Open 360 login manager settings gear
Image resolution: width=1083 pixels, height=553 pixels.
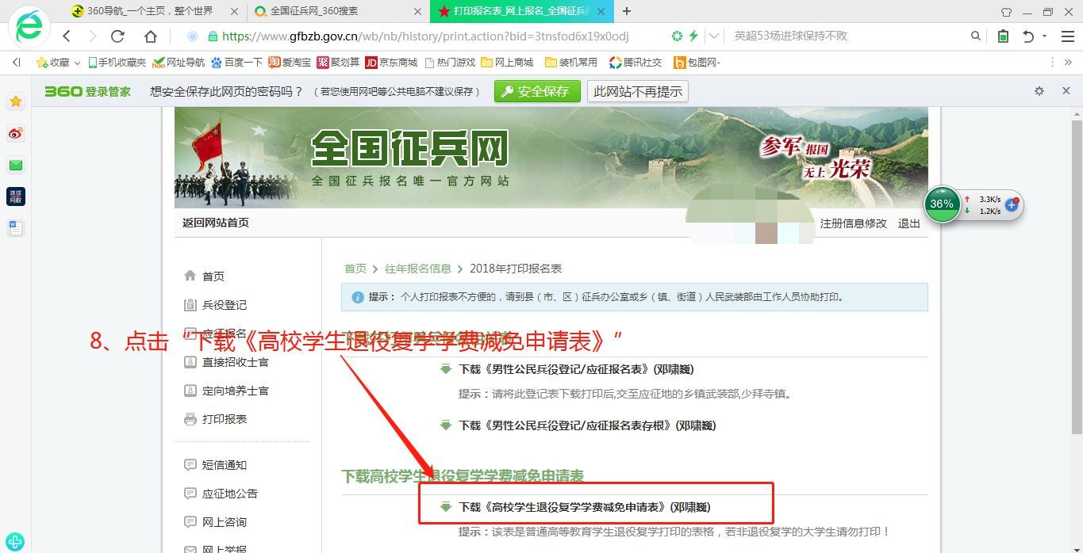1039,91
